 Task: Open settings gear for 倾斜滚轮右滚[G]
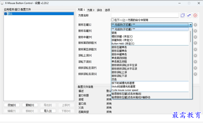tap(195, 74)
